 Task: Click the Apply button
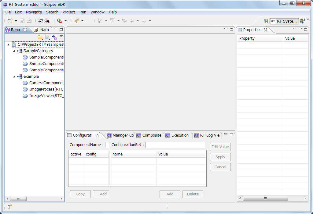point(220,157)
